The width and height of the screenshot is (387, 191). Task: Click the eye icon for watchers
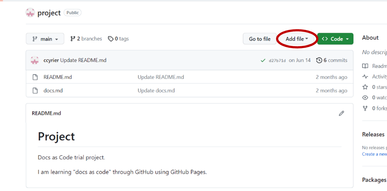click(x=365, y=98)
